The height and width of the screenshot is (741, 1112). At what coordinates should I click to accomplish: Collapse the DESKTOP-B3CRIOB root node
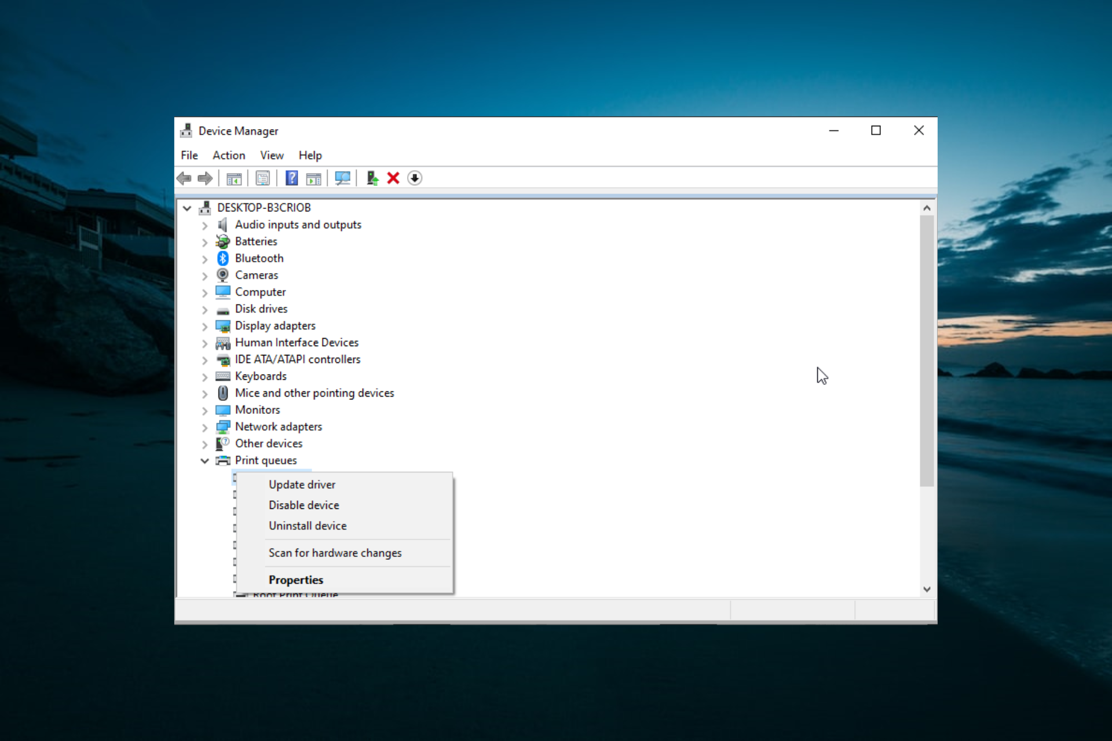187,208
